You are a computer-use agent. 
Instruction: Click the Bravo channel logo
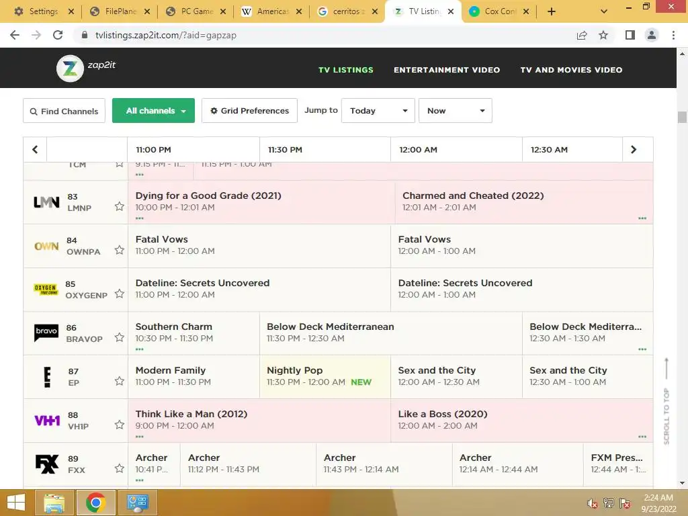pos(46,333)
